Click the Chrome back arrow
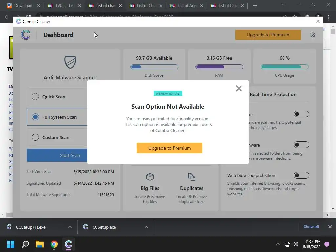 pos(7,17)
